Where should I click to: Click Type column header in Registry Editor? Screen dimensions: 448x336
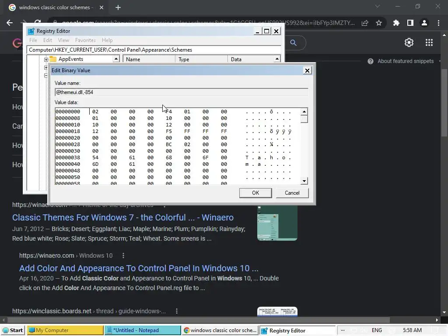coord(201,59)
